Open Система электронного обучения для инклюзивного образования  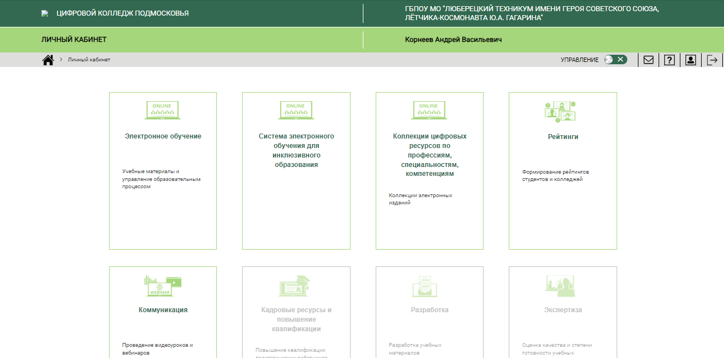(296, 150)
